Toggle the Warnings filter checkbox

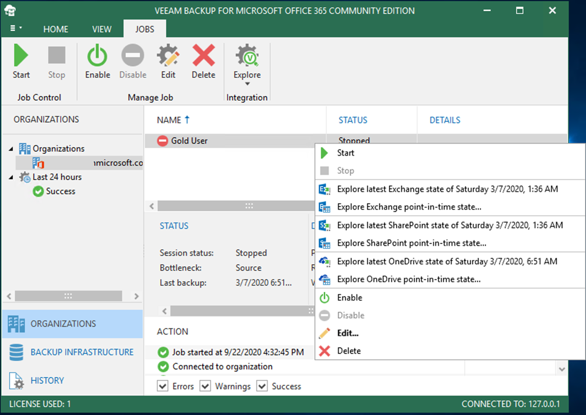205,386
